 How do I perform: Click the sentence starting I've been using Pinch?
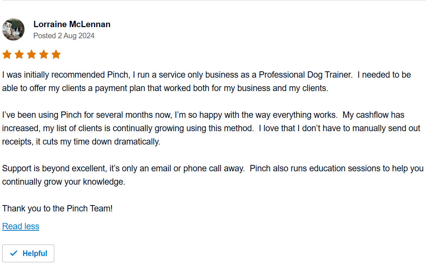(170, 115)
